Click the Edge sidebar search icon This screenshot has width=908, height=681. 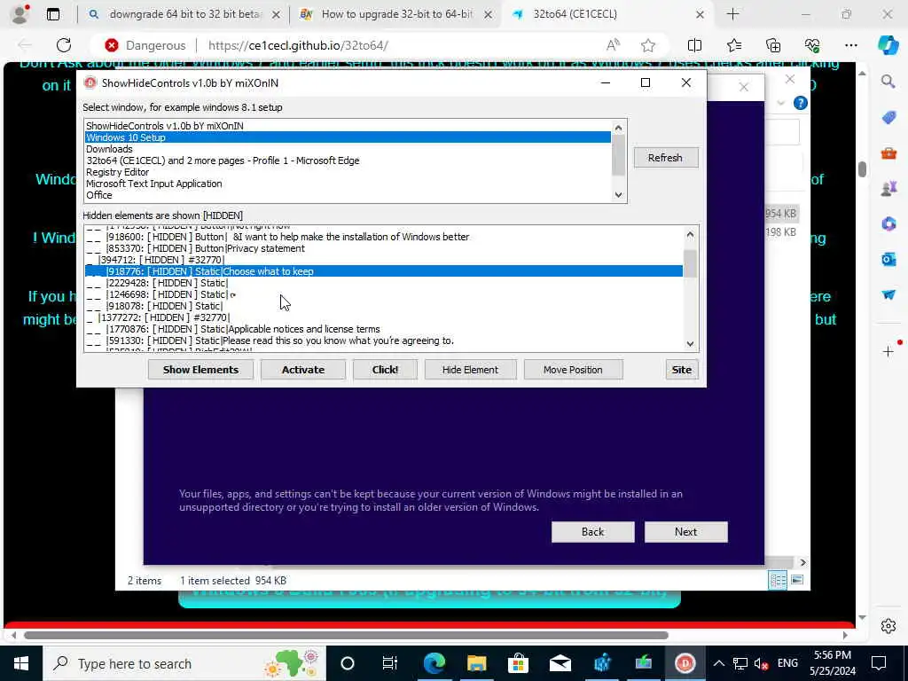[x=888, y=82]
